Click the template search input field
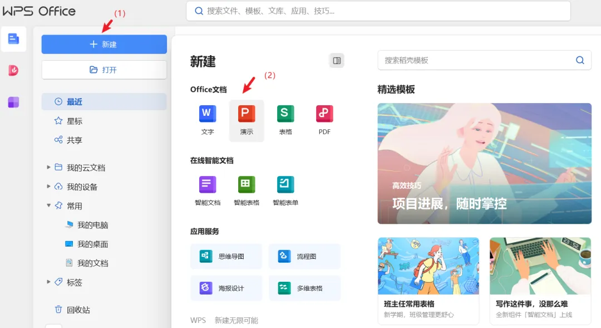Screen dimensions: 601x328 (x=479, y=60)
